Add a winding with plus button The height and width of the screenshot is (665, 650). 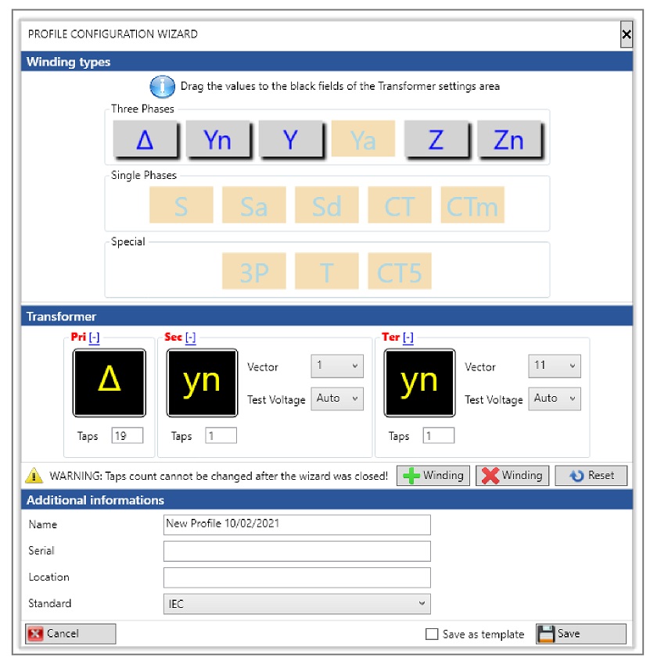pyautogui.click(x=433, y=475)
